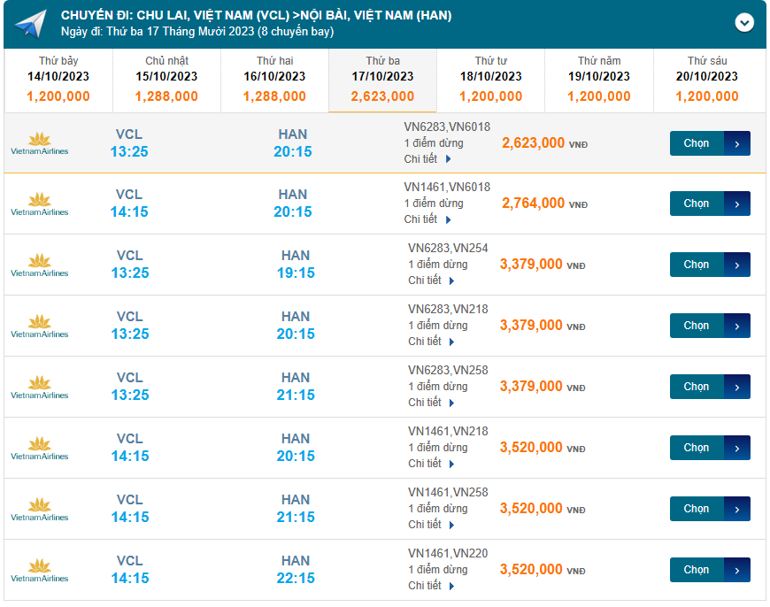This screenshot has height=607, width=770.
Task: Click Vietnam Airlines logo on VN6283,VN6018 flight
Action: point(39,143)
